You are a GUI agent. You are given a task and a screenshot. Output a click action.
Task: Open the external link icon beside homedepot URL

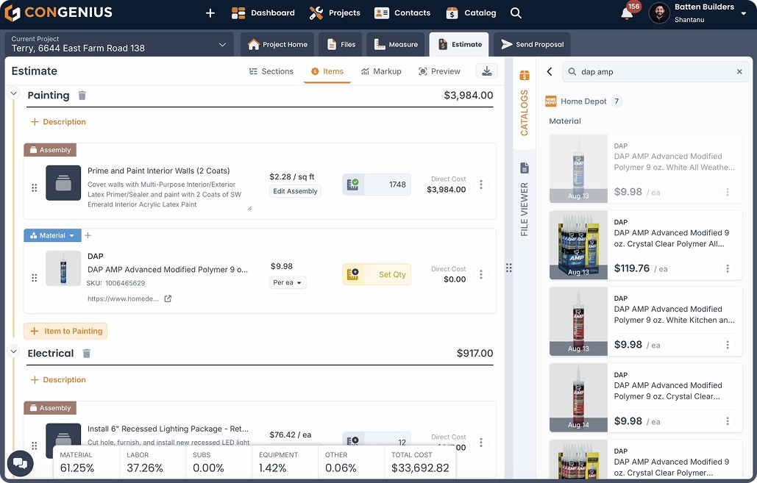point(168,298)
